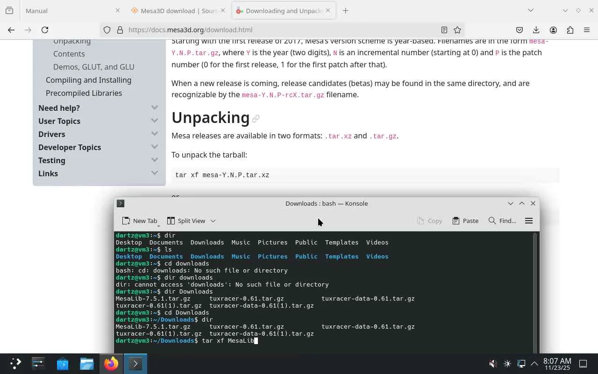Click Copy in Konsole toolbar
The image size is (598, 374).
pyautogui.click(x=429, y=221)
